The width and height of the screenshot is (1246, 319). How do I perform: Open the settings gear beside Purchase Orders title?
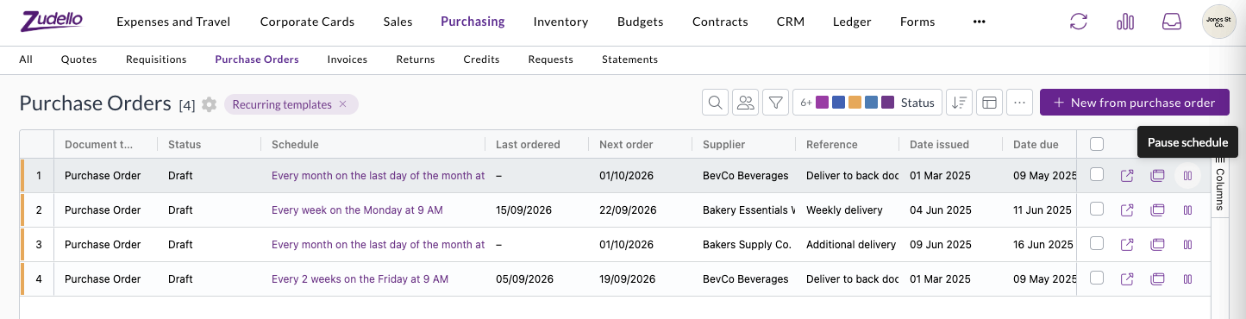pyautogui.click(x=209, y=104)
